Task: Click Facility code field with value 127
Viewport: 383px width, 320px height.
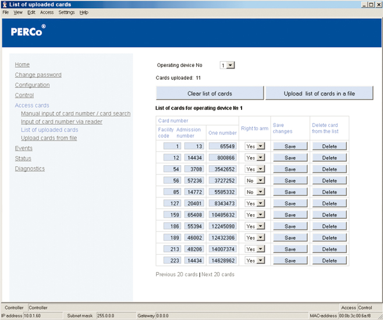Action: point(173,204)
